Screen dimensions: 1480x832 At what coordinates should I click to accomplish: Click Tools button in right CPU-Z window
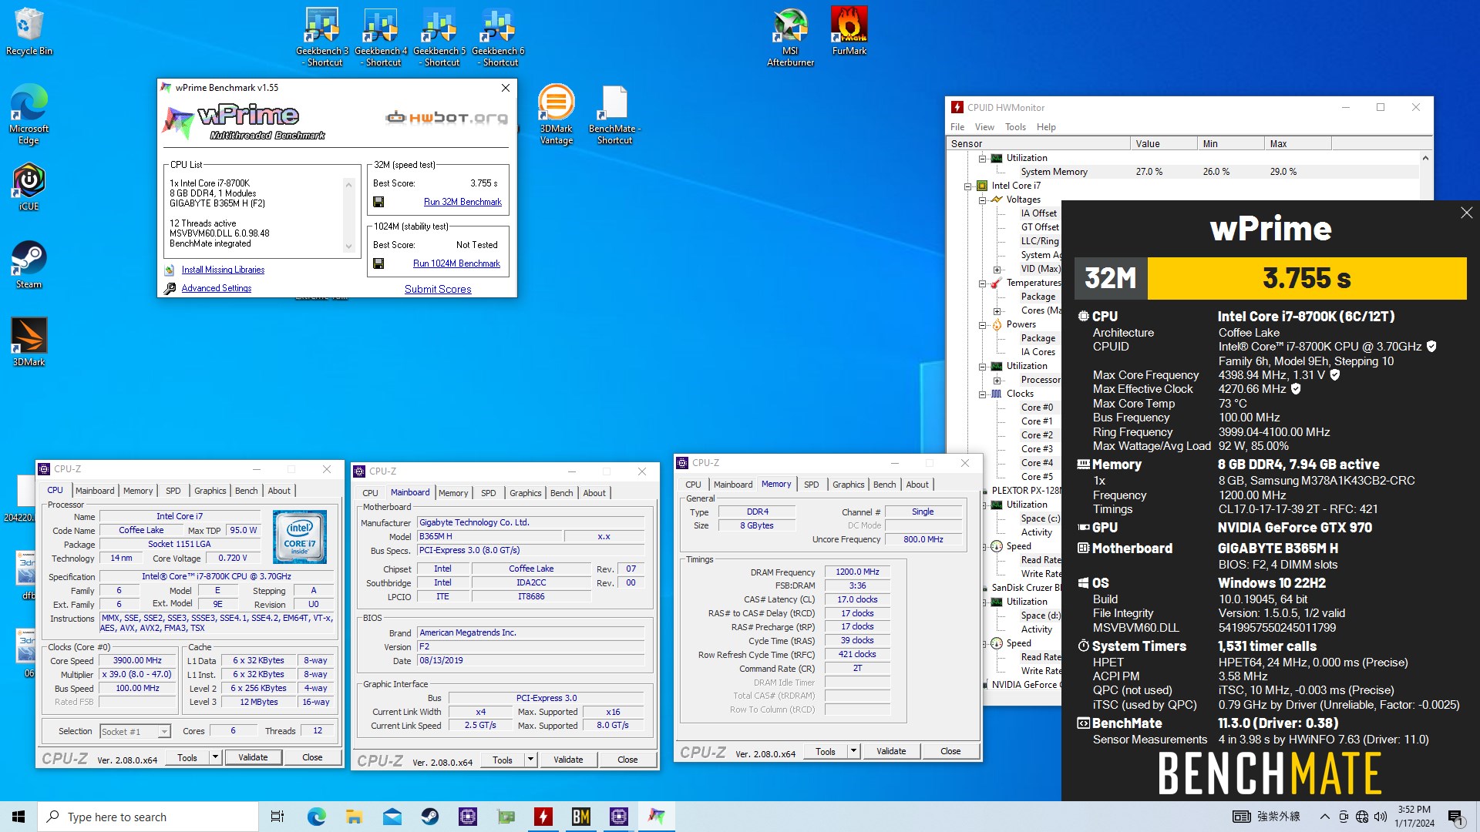[x=825, y=751]
